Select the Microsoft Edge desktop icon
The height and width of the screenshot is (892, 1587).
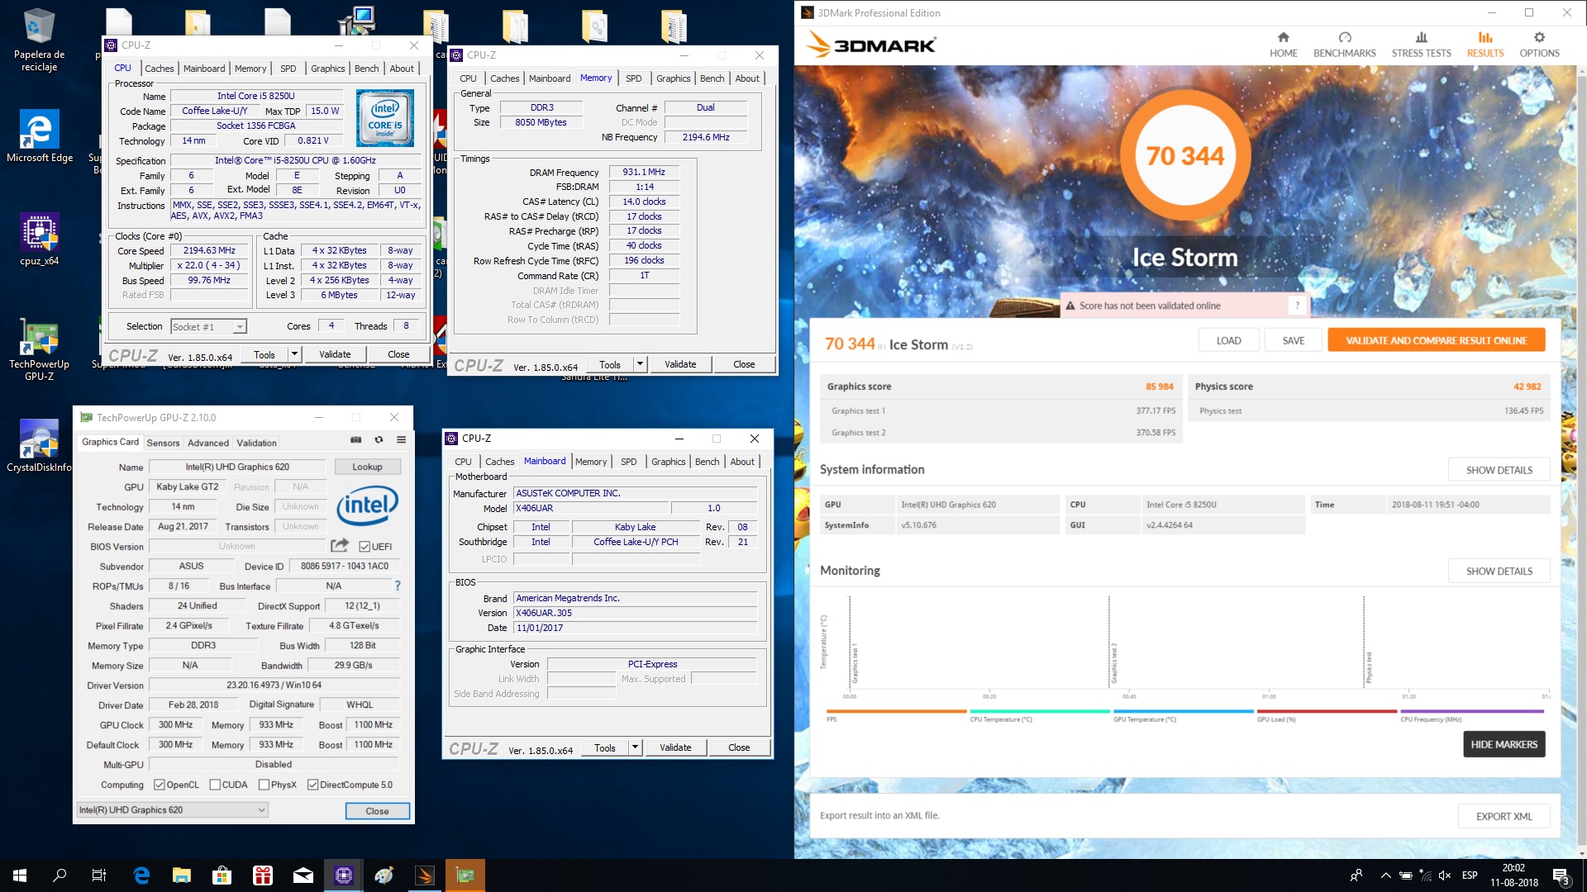click(x=39, y=136)
